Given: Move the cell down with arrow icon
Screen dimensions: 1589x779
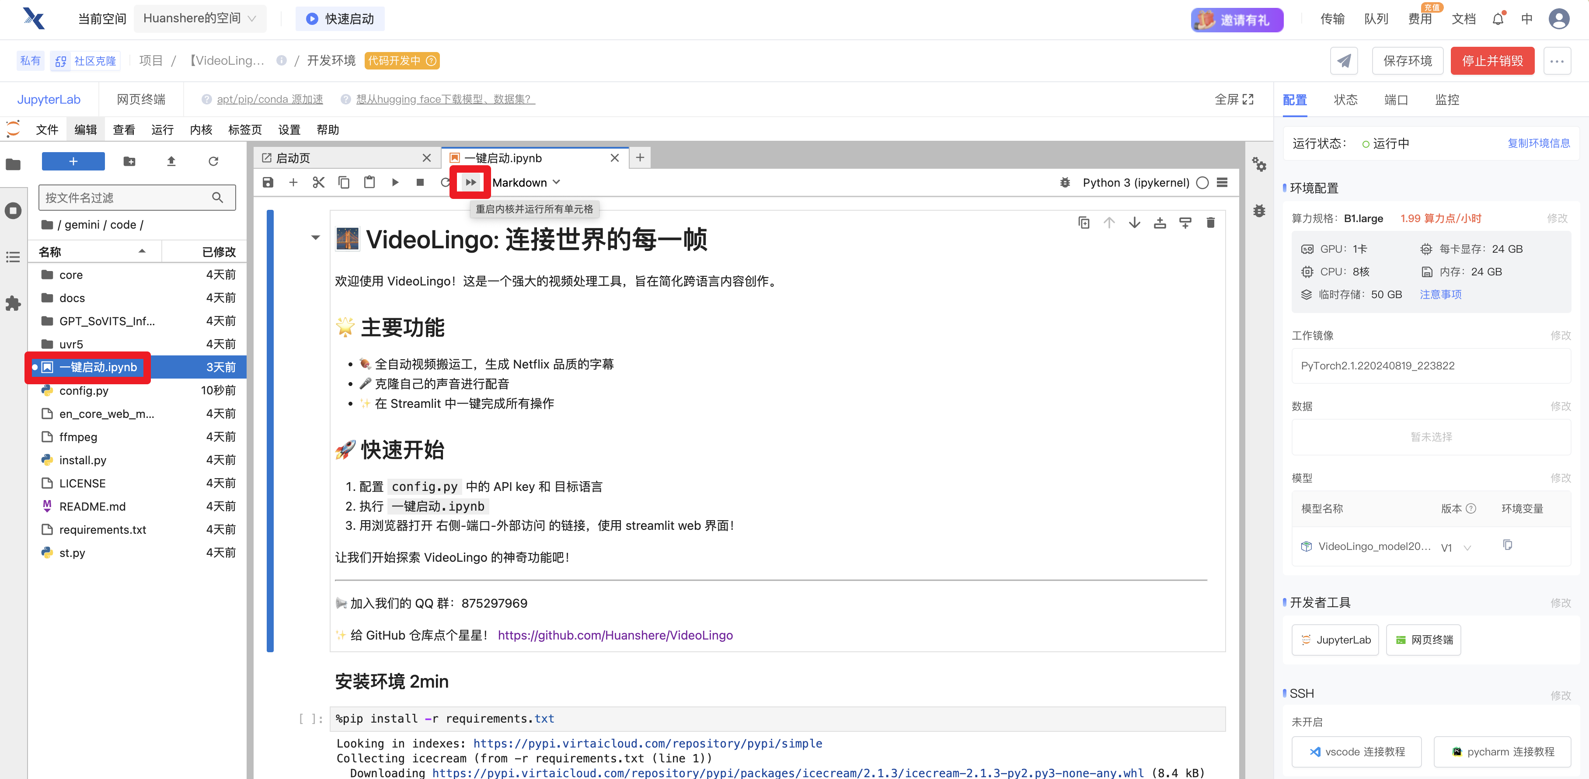Looking at the screenshot, I should tap(1134, 223).
